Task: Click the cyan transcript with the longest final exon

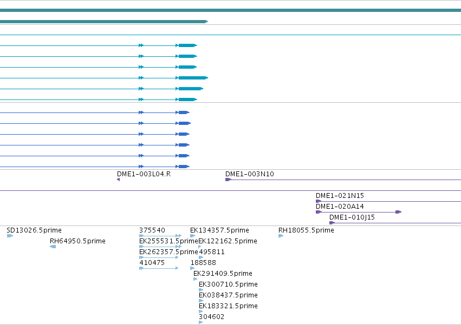Action: 104,78
